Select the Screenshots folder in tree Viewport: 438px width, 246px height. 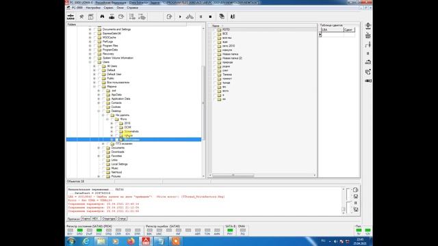131,131
